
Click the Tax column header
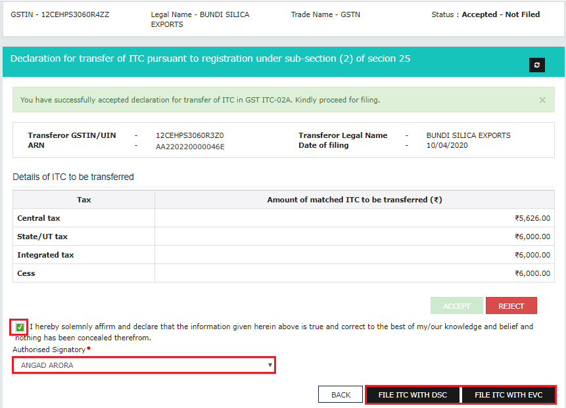pos(83,200)
